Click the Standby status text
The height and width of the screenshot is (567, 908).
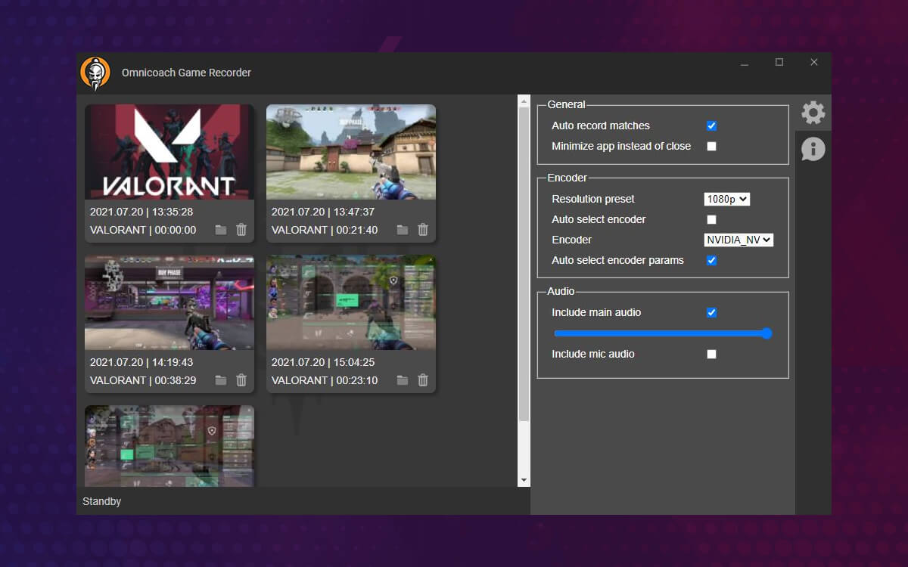(x=101, y=501)
